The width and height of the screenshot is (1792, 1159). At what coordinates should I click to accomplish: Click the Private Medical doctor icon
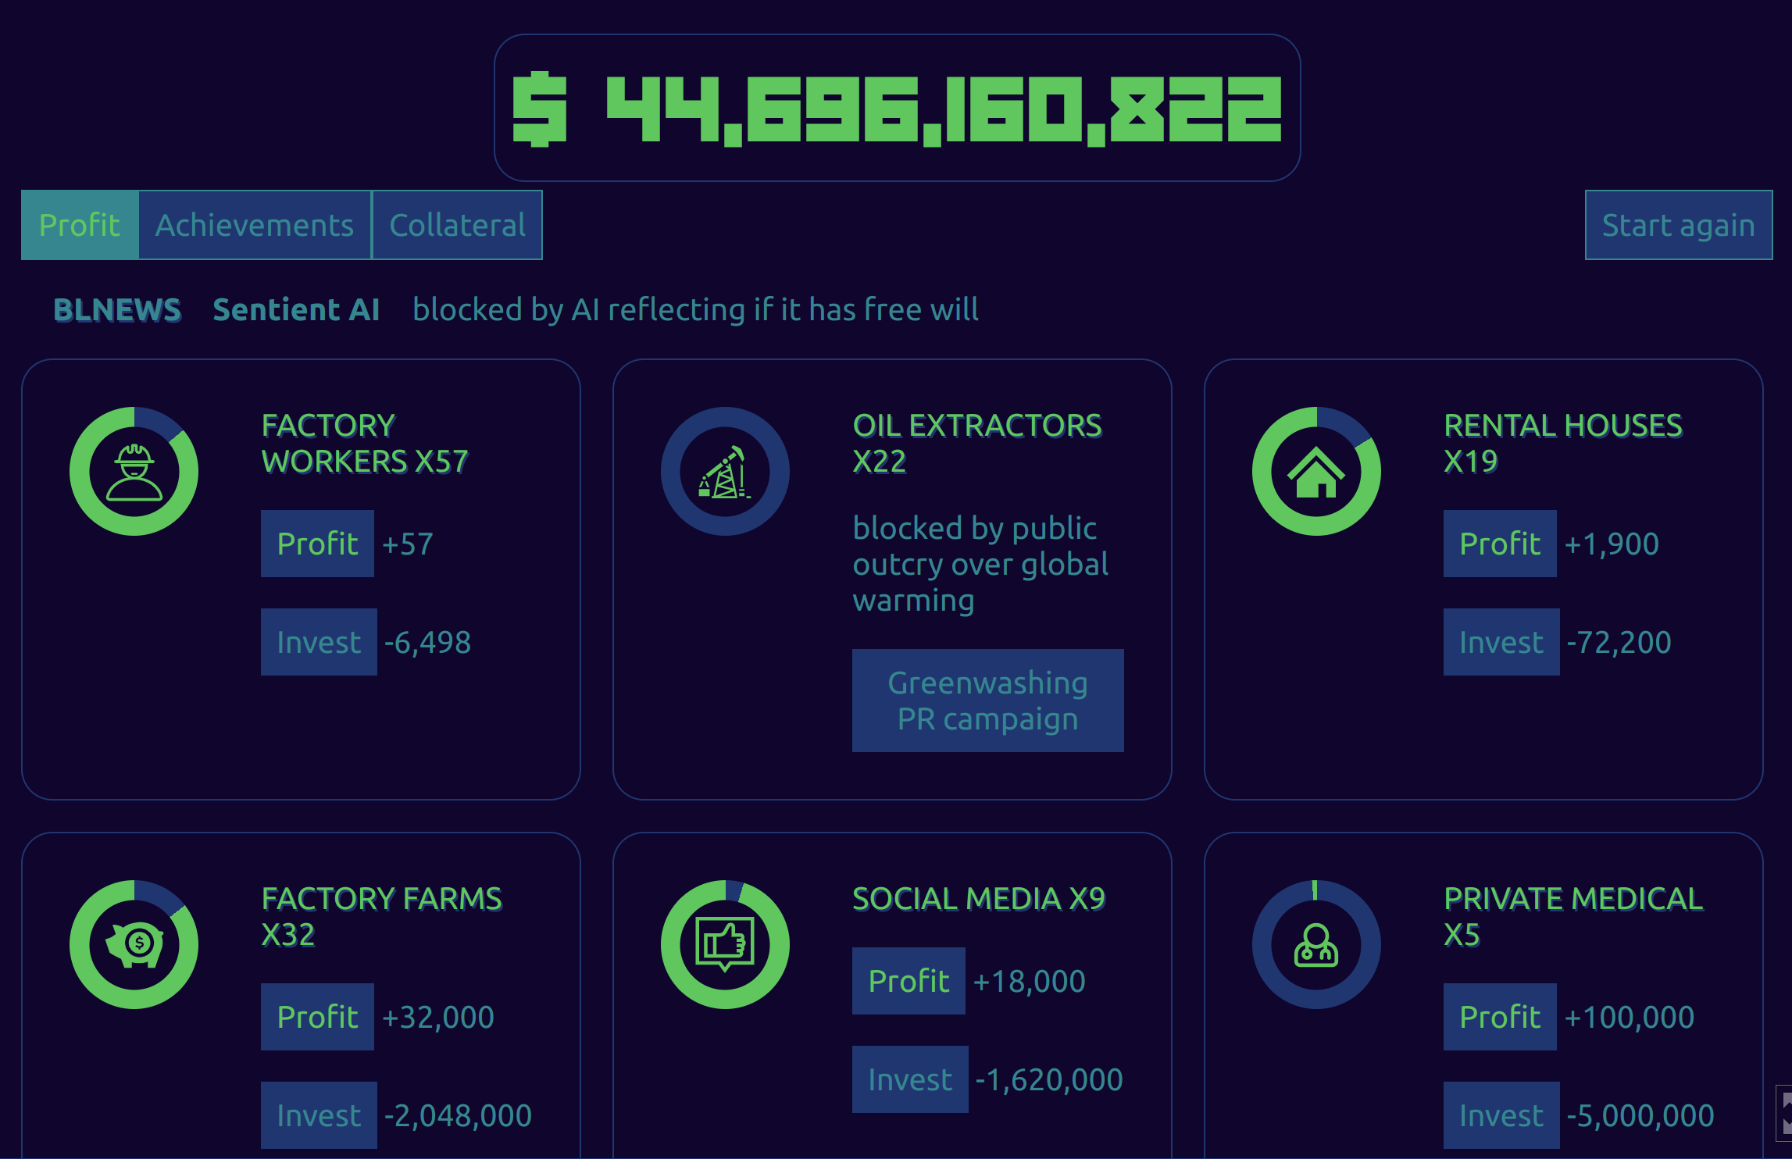tap(1316, 945)
